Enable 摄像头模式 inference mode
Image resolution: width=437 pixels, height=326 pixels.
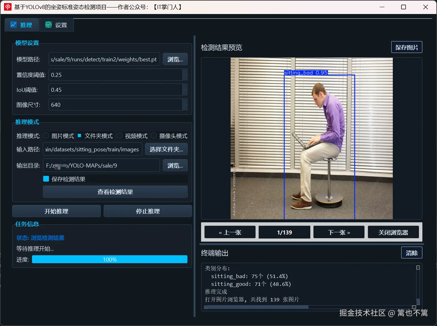tap(153, 135)
